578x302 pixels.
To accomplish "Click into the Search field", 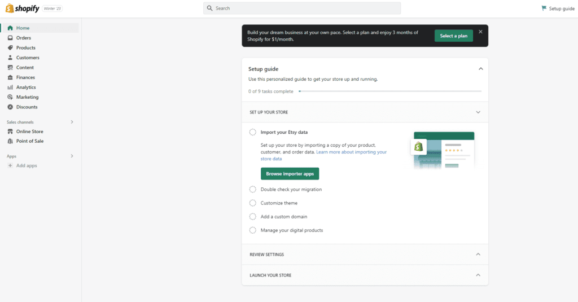I will (x=302, y=8).
